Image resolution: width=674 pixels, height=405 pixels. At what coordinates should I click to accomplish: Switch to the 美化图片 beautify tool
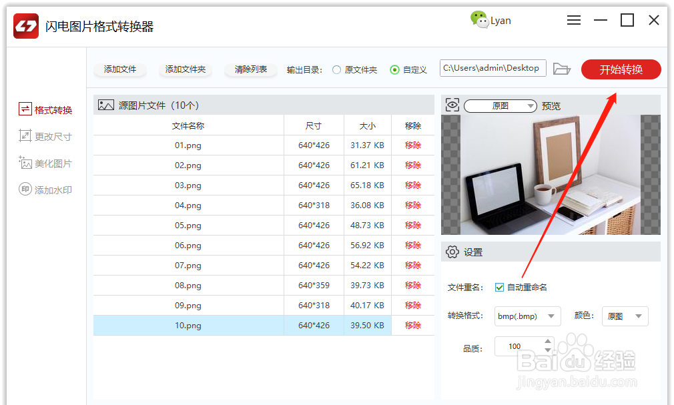coord(45,162)
